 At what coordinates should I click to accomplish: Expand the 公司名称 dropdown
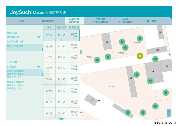click(39, 67)
